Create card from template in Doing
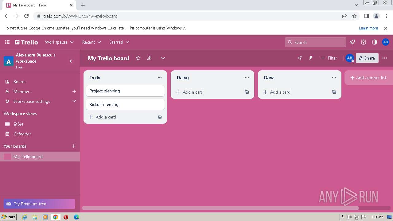The height and width of the screenshot is (221, 393). click(x=247, y=92)
